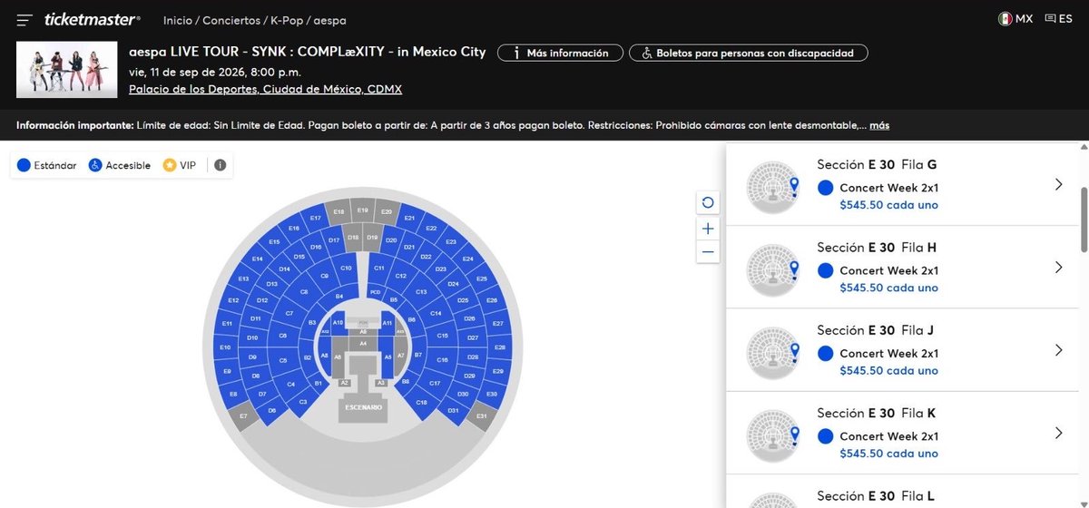
Task: Click the Fila H section map thumbnail
Action: click(772, 270)
